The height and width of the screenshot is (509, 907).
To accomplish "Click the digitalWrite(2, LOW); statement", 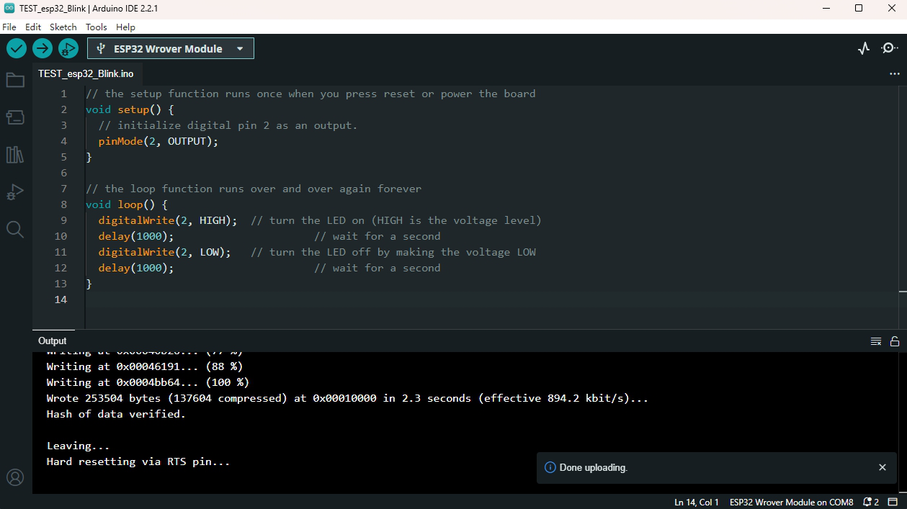I will pos(165,252).
